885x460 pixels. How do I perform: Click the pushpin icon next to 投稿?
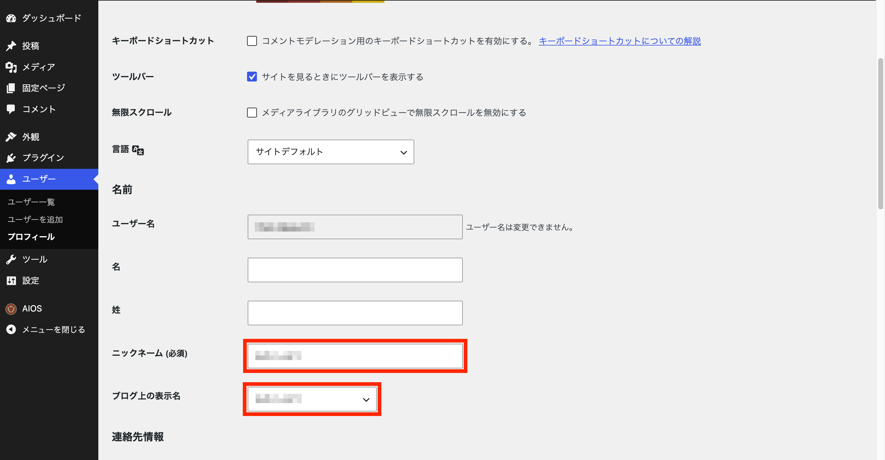pyautogui.click(x=11, y=46)
